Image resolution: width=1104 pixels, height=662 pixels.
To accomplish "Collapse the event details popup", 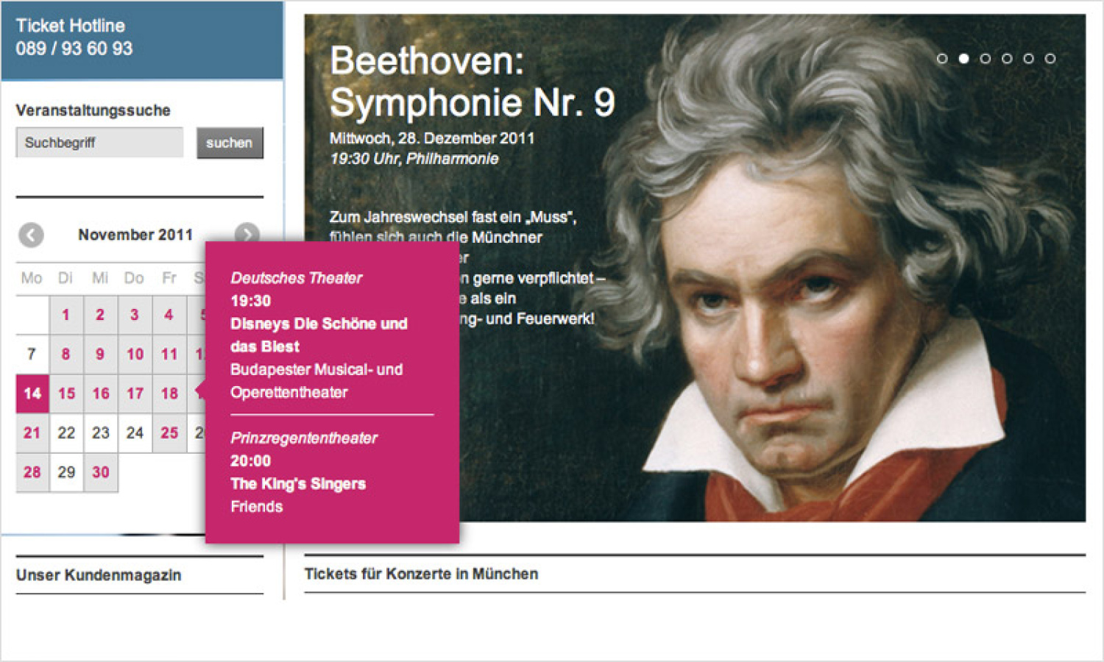I will (x=331, y=390).
